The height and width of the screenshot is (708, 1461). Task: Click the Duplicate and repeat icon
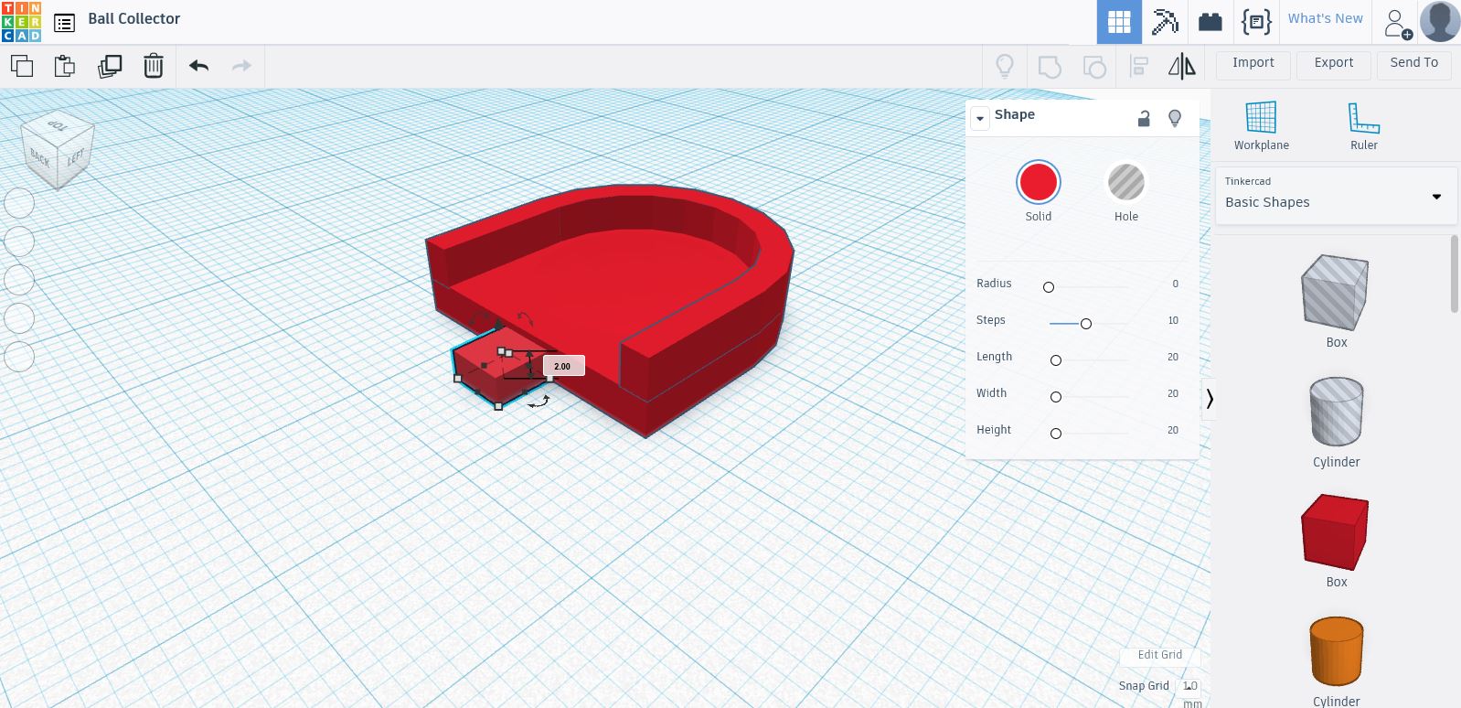point(110,66)
